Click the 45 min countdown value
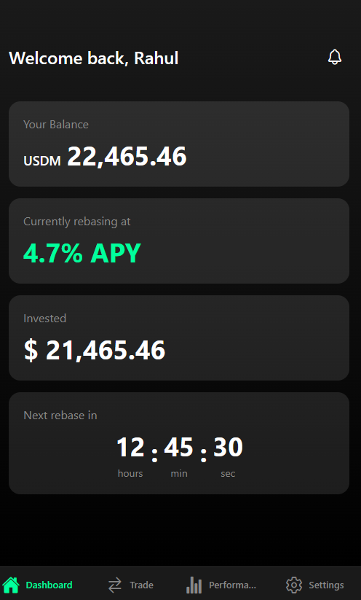 click(179, 447)
